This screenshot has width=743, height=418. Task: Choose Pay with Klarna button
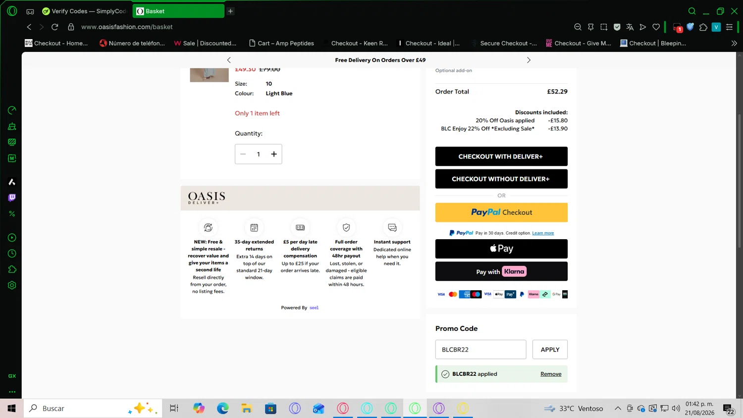(501, 271)
